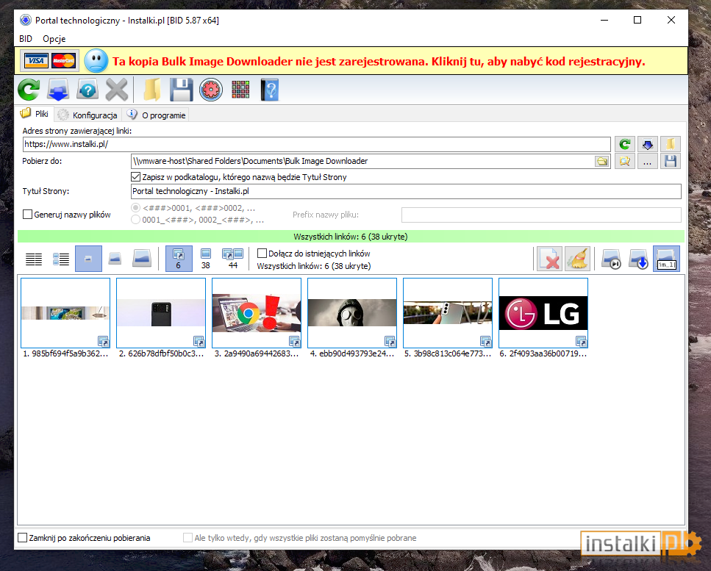This screenshot has height=571, width=711.
Task: Switch to the Konfiguracja tab
Action: (88, 115)
